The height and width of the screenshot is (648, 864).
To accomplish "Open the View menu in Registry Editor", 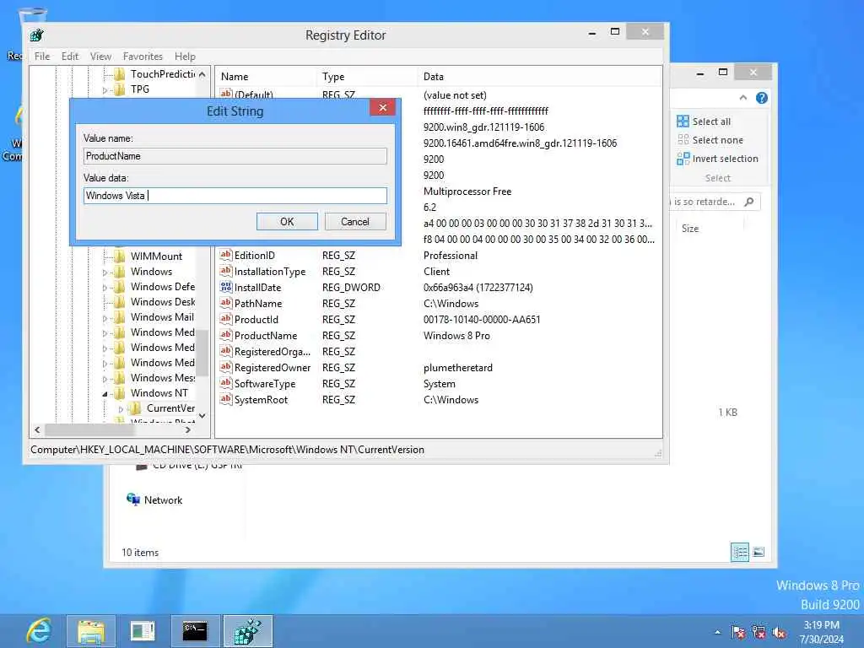I will point(101,57).
